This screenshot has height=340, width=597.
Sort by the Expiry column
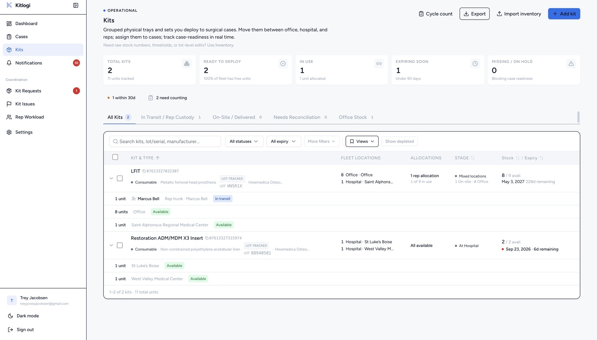[534, 158]
